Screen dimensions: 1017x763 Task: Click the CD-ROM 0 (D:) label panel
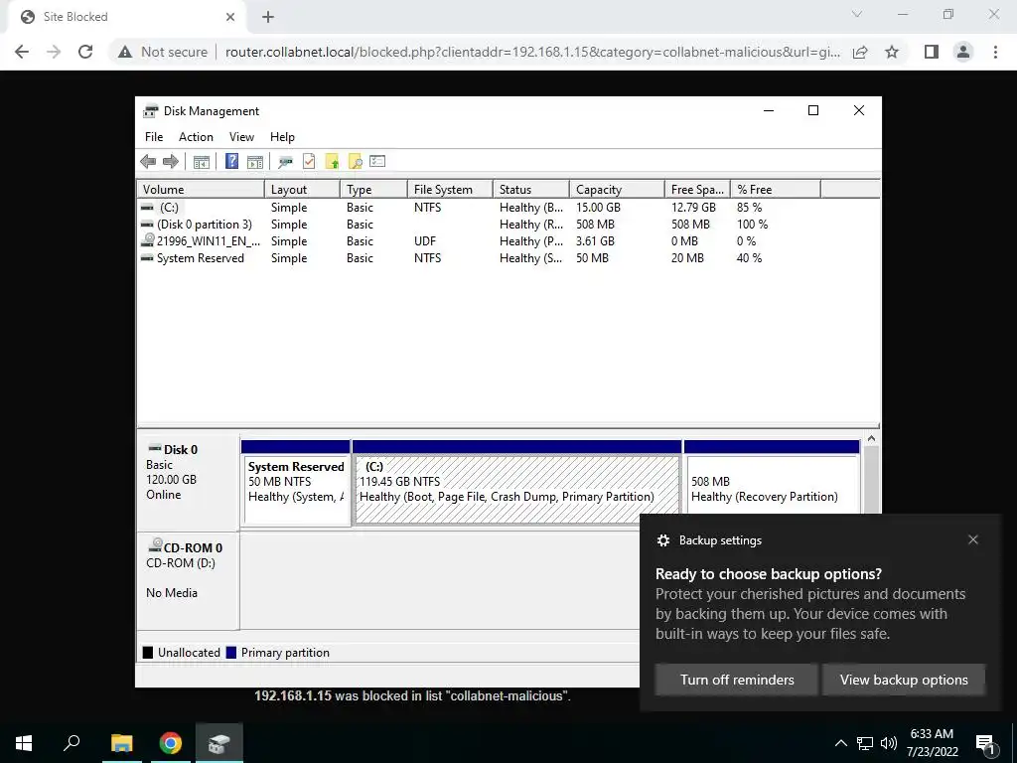(188, 580)
